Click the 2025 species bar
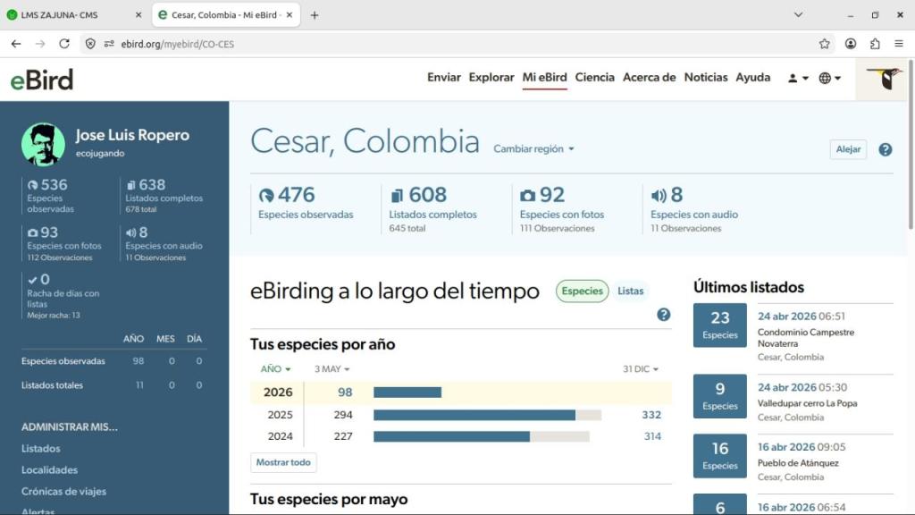Viewport: 915px width, 515px height. (487, 415)
